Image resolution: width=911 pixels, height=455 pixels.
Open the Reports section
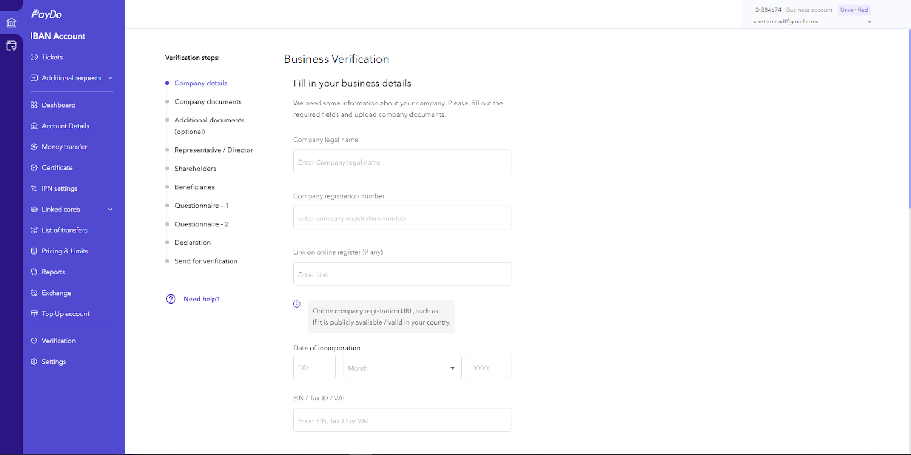pyautogui.click(x=54, y=272)
